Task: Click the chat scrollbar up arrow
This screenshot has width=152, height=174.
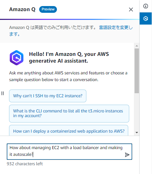Action: (137, 46)
